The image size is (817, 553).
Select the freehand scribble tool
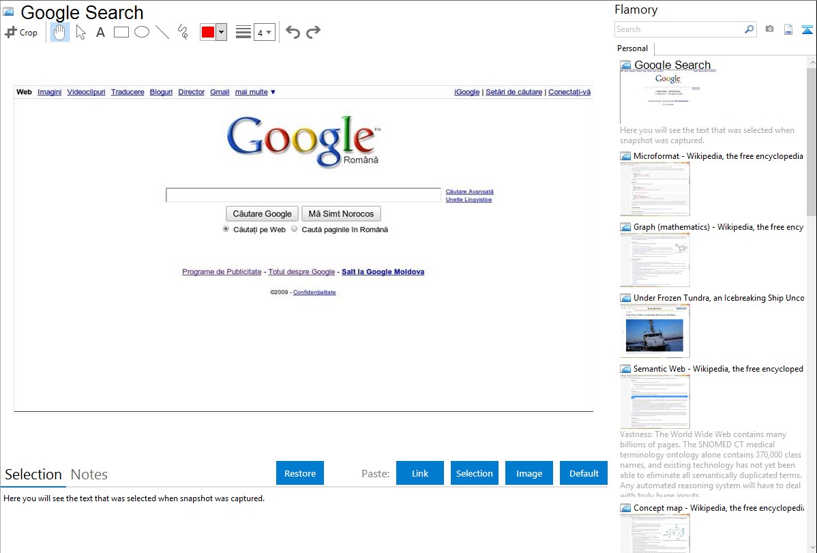pyautogui.click(x=183, y=32)
